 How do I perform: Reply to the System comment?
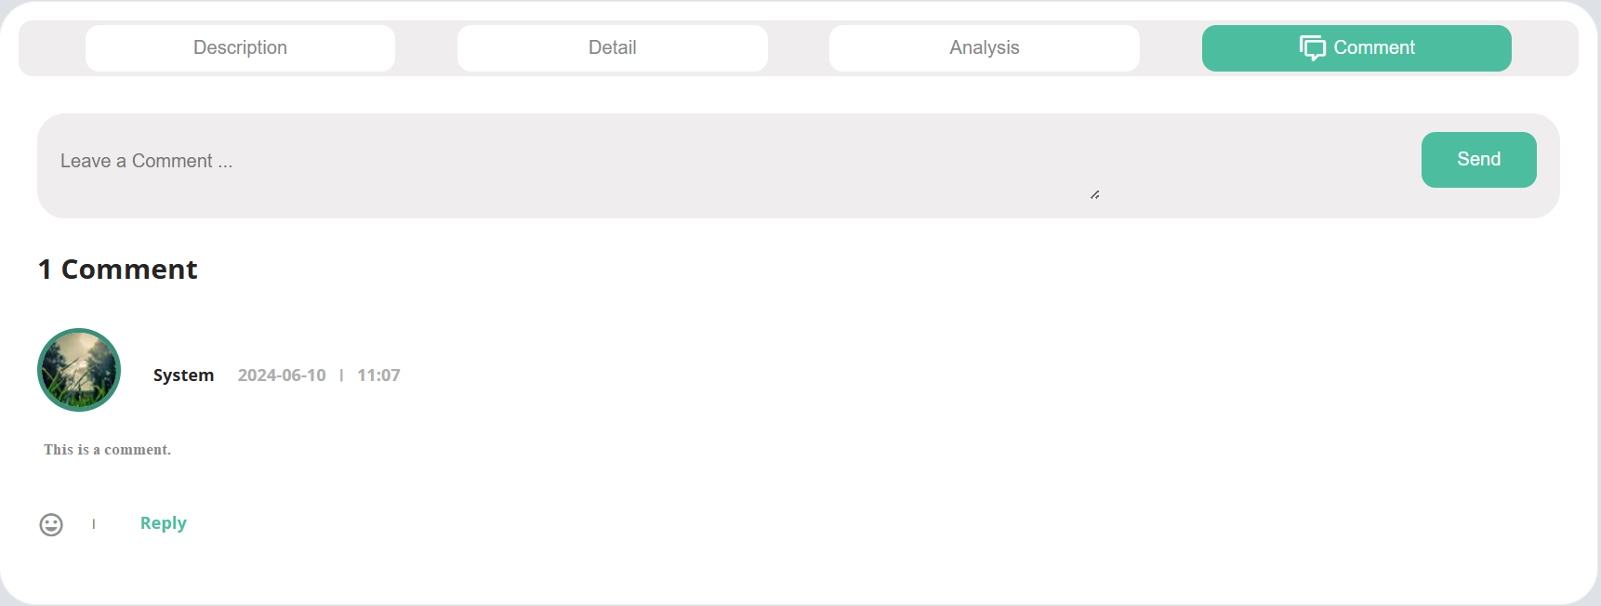[163, 523]
